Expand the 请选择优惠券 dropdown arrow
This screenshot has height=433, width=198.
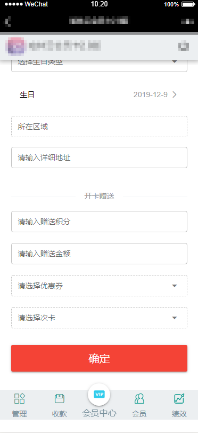click(x=175, y=286)
